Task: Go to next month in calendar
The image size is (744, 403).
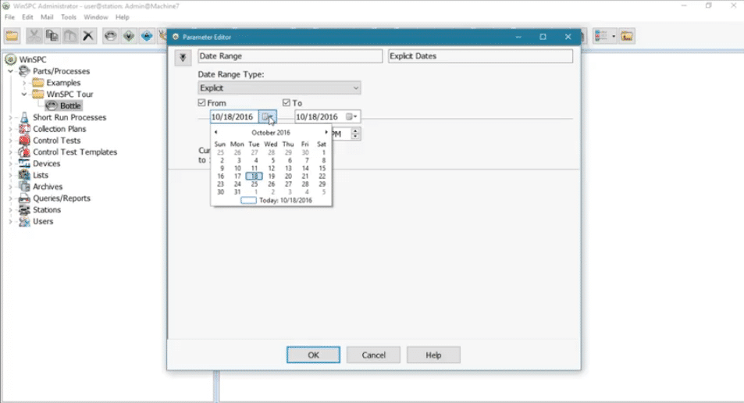Action: pos(326,133)
